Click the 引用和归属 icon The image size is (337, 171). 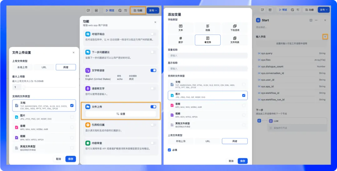[x=88, y=125]
